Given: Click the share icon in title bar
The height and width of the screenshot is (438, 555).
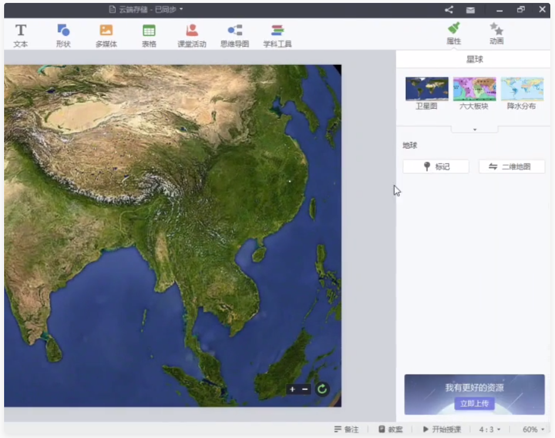Looking at the screenshot, I should (x=449, y=9).
